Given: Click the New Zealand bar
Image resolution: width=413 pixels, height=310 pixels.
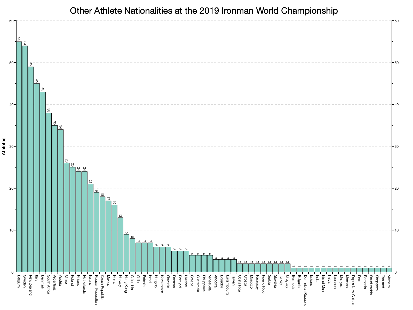Looking at the screenshot, I should pos(31,169).
